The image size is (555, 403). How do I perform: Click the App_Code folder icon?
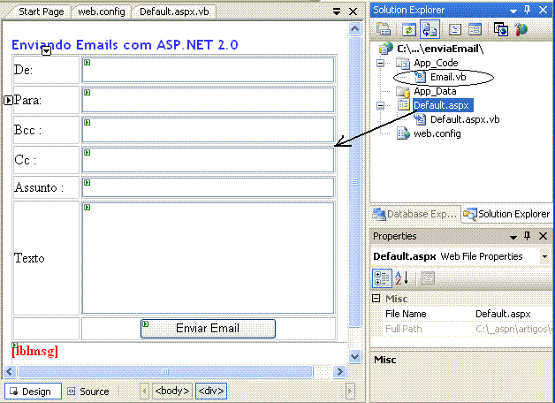(x=403, y=63)
